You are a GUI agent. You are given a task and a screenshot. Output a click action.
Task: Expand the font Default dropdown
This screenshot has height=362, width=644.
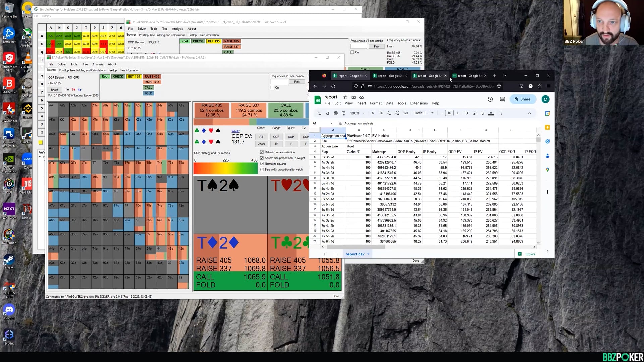(x=424, y=113)
